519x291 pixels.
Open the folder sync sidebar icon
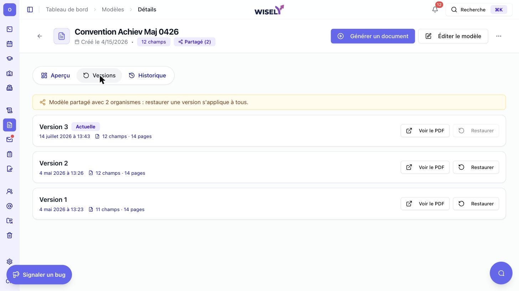[10, 221]
